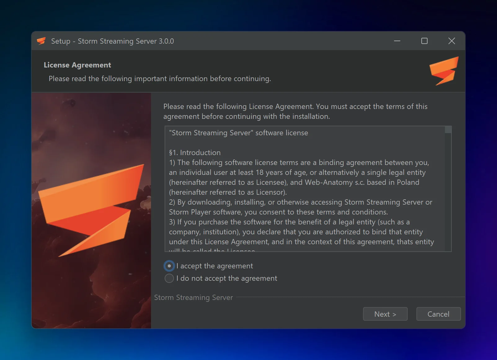Screen dimensions: 497x360
Task: Click the "Storm Streaming Server" software license title line
Action: (238, 133)
